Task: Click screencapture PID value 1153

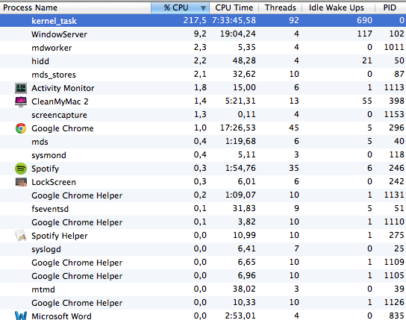Action: [x=394, y=114]
